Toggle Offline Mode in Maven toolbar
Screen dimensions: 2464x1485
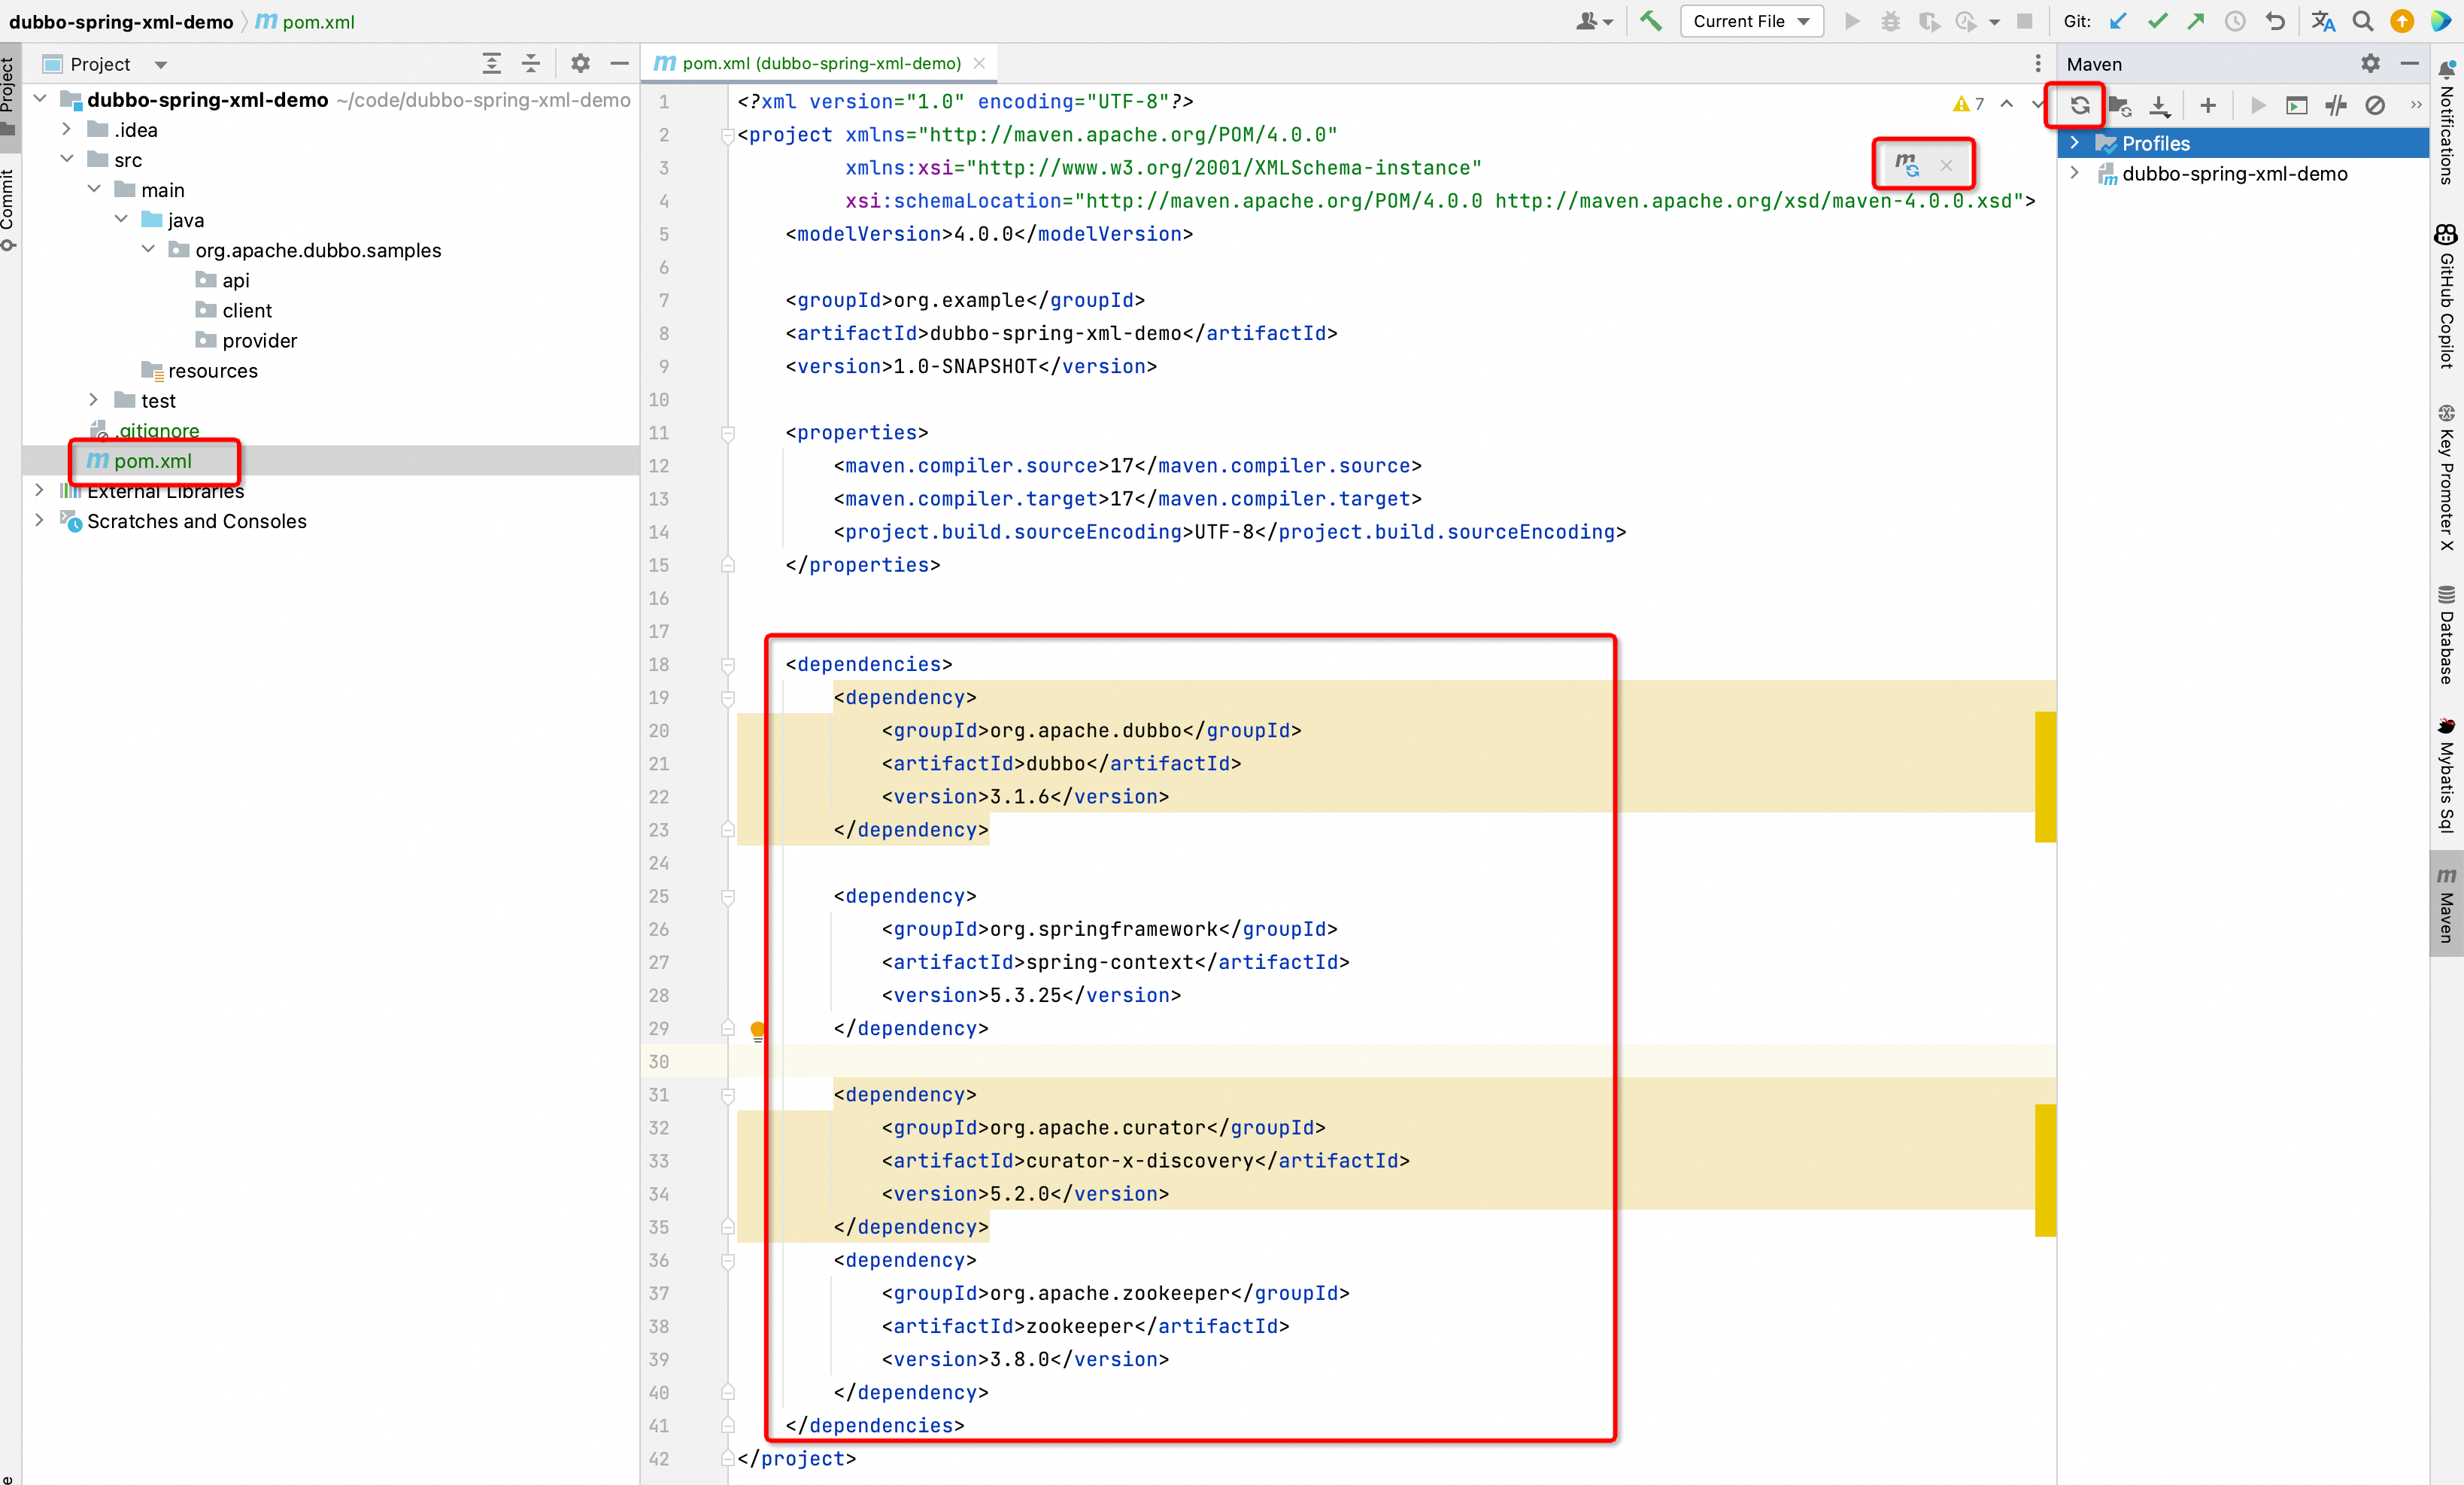2336,105
